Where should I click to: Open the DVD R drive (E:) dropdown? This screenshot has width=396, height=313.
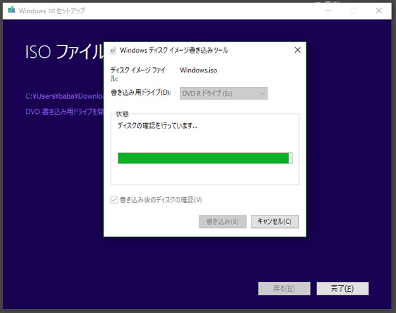tap(224, 94)
